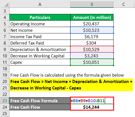The width and height of the screenshot is (135, 117).
Task: Select row 21 header
Action: click(x=5, y=88)
